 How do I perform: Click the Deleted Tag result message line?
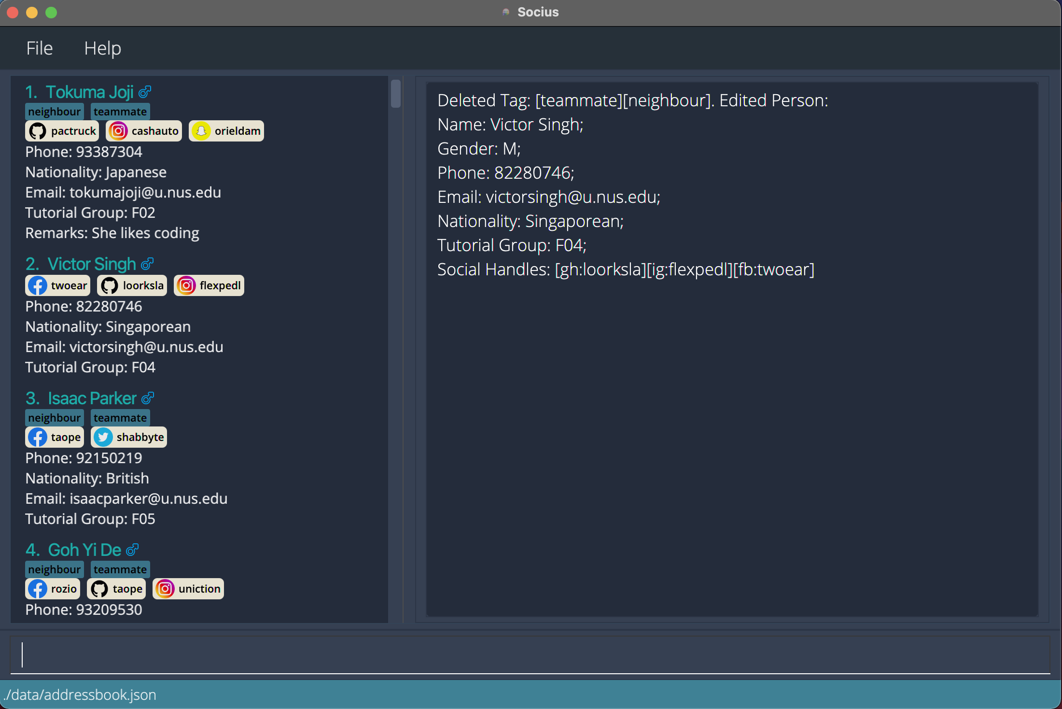click(x=632, y=100)
